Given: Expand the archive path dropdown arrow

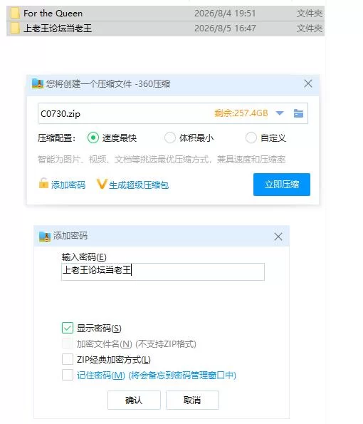Looking at the screenshot, I should [280, 113].
